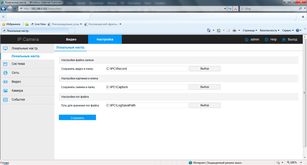Expand the Print options dropdown arrow

pos(239,30)
